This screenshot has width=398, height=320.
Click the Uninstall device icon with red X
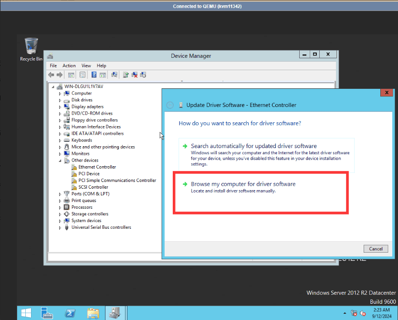click(134, 75)
